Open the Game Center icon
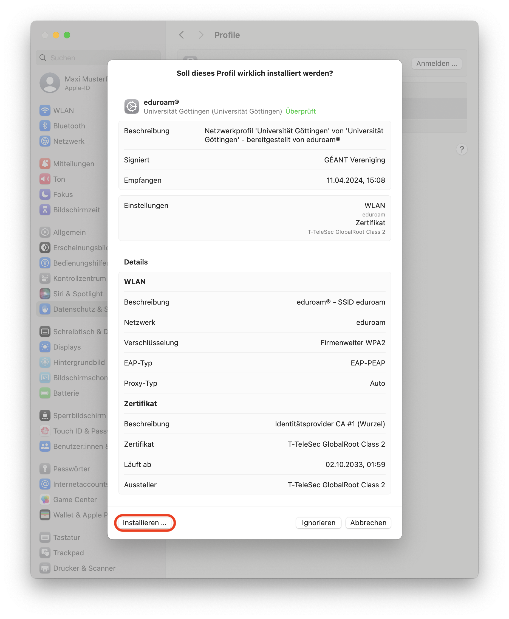 45,499
